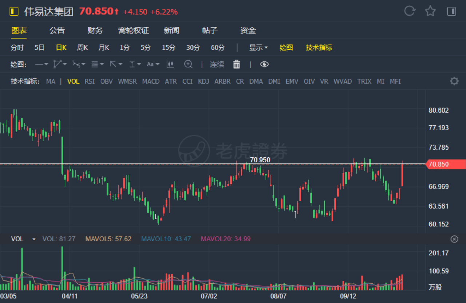Switch to the 财务 financials tab
The image size is (466, 303).
tap(95, 31)
